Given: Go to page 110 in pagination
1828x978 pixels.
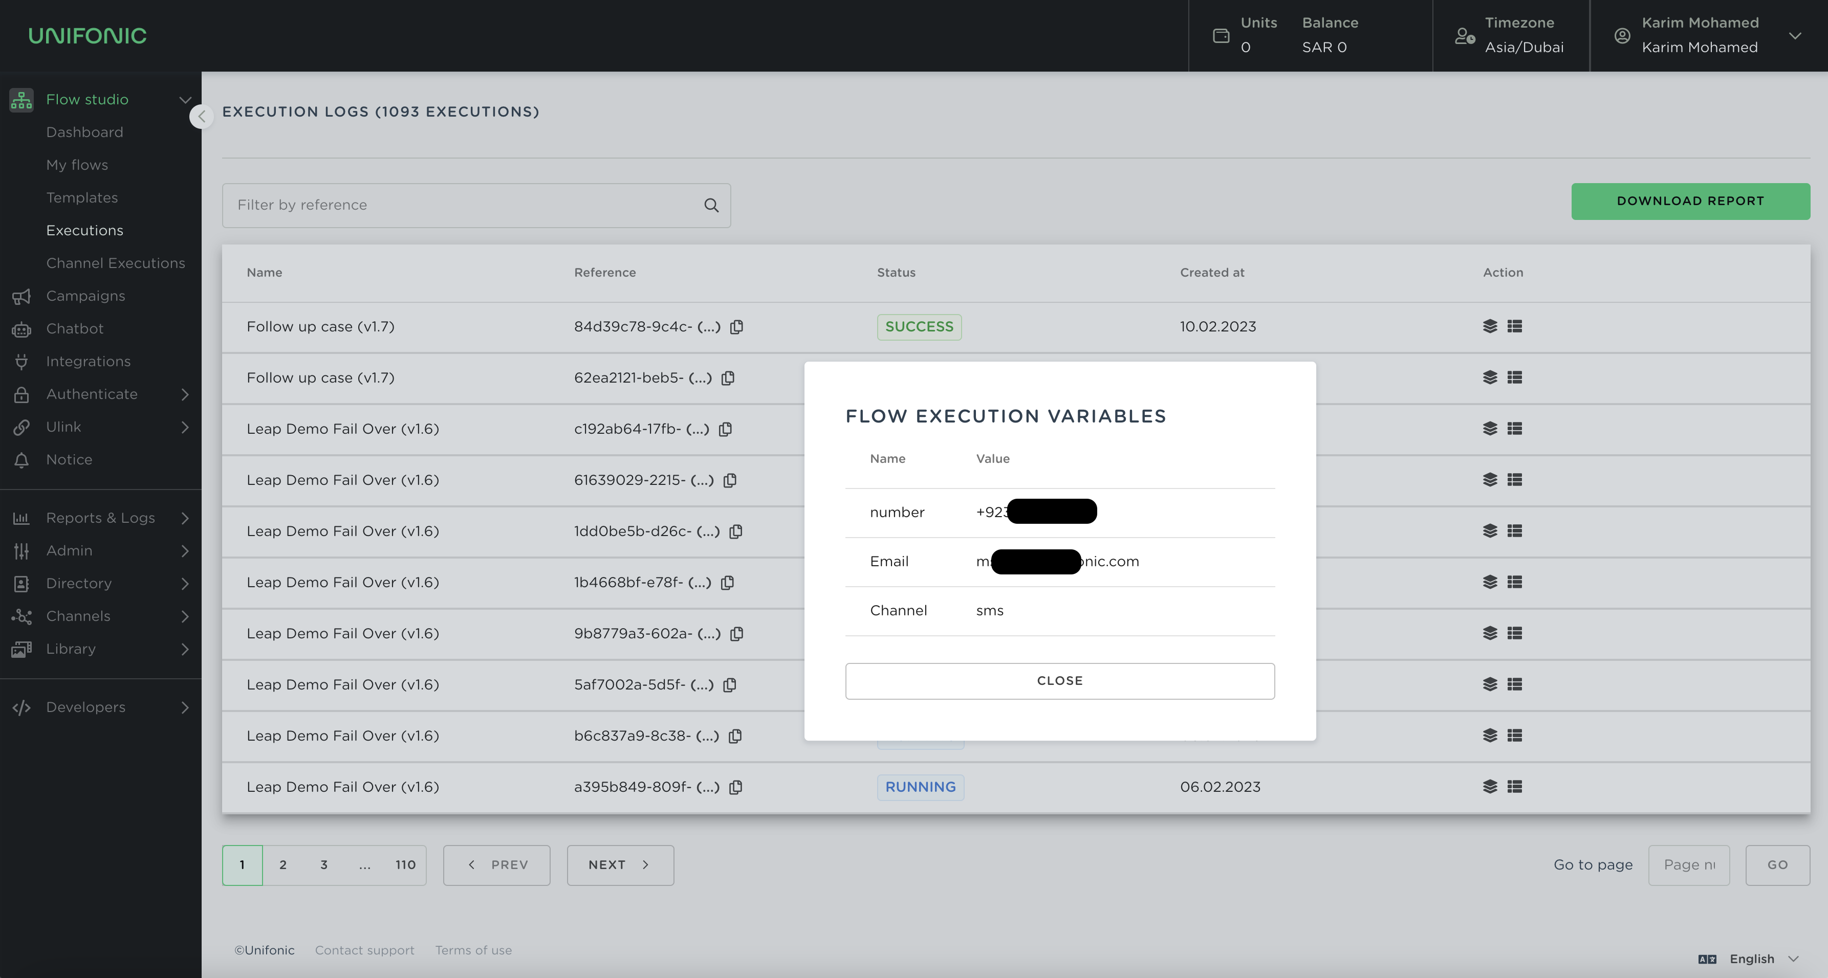Looking at the screenshot, I should click(x=405, y=864).
